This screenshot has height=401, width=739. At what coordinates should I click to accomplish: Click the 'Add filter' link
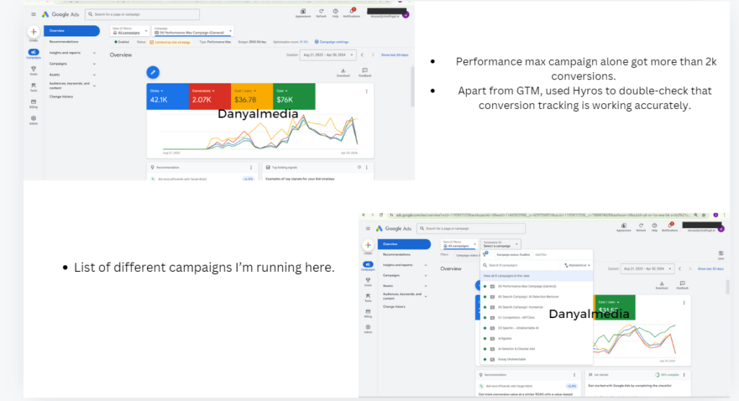click(x=542, y=255)
